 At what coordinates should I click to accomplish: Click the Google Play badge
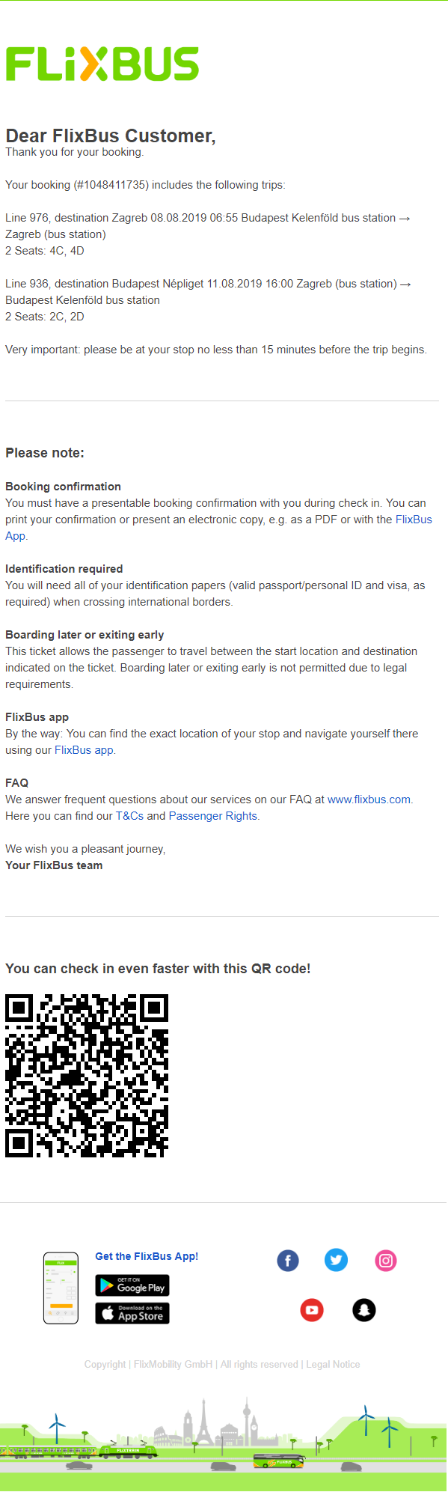pos(132,1285)
